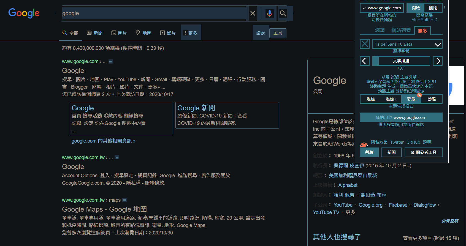Switch Dark Reader to 關閉 (off)
Screen dimensions: 466x246
point(433,8)
